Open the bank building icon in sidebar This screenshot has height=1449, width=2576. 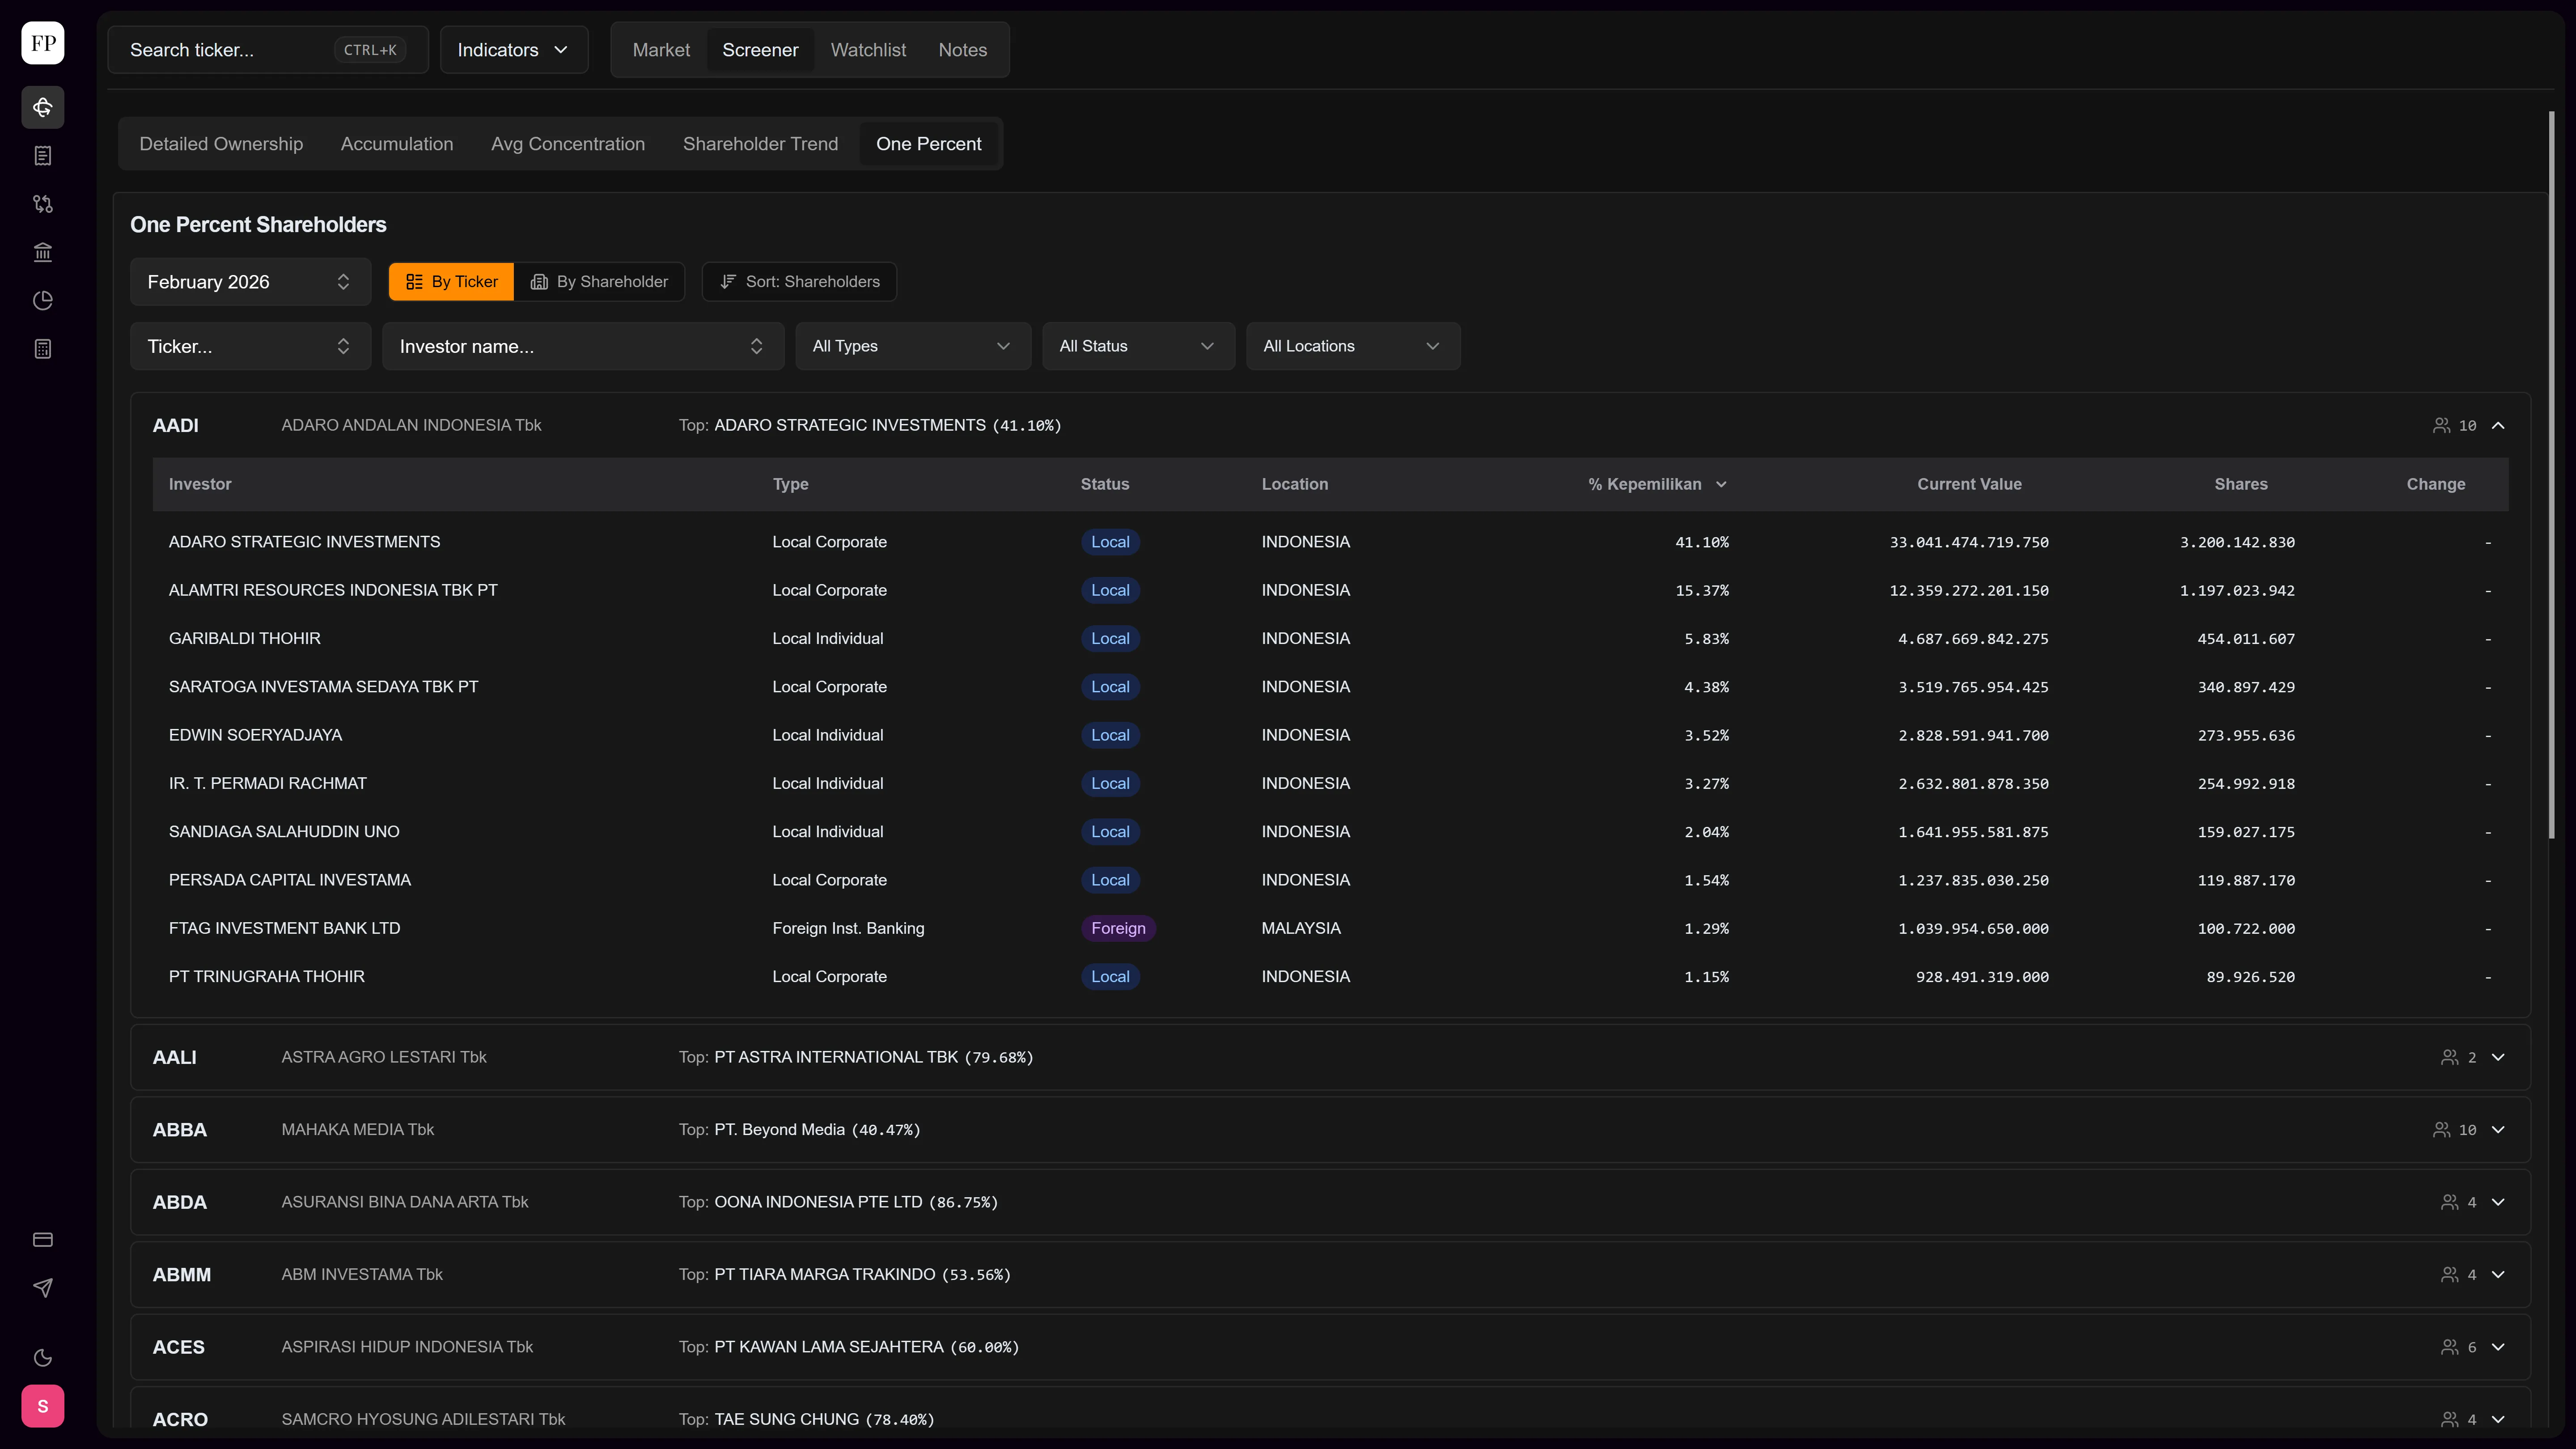click(x=43, y=252)
